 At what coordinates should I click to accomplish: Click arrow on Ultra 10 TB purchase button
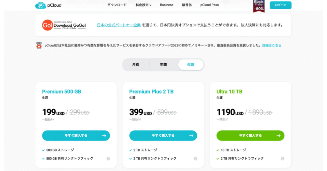pos(278,135)
